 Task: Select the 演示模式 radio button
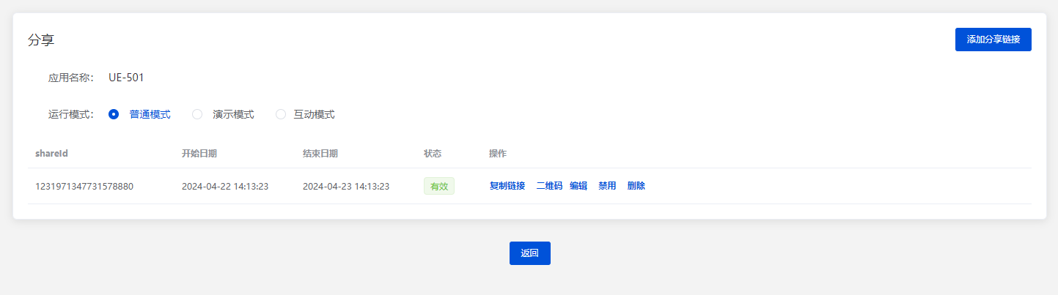click(x=197, y=114)
